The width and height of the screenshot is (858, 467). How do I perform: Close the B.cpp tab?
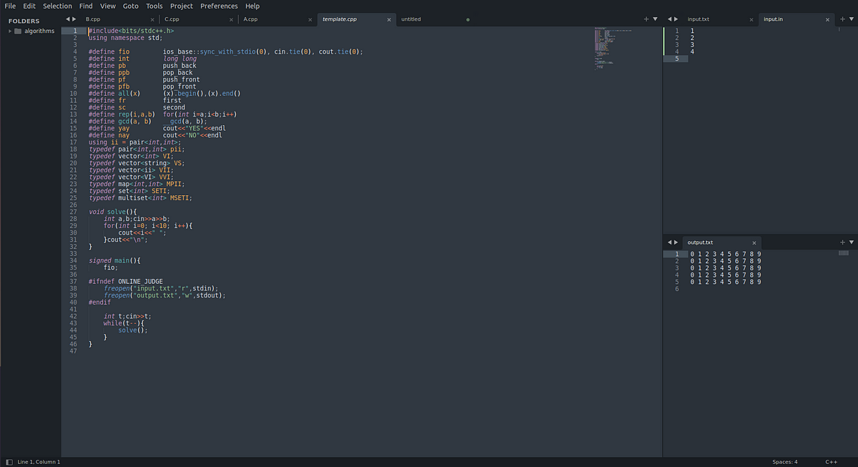point(153,20)
